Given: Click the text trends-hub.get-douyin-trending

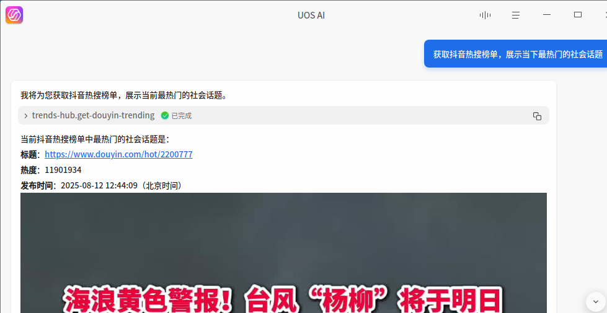Looking at the screenshot, I should point(93,115).
